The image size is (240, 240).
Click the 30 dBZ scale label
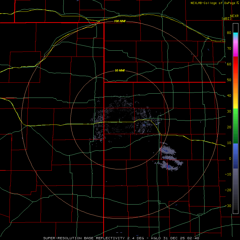point(229,111)
